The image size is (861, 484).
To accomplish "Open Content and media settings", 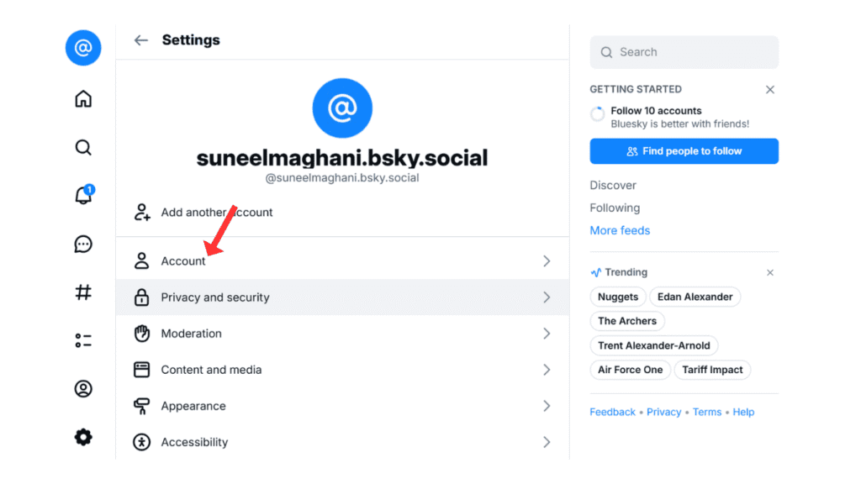I will 211,370.
